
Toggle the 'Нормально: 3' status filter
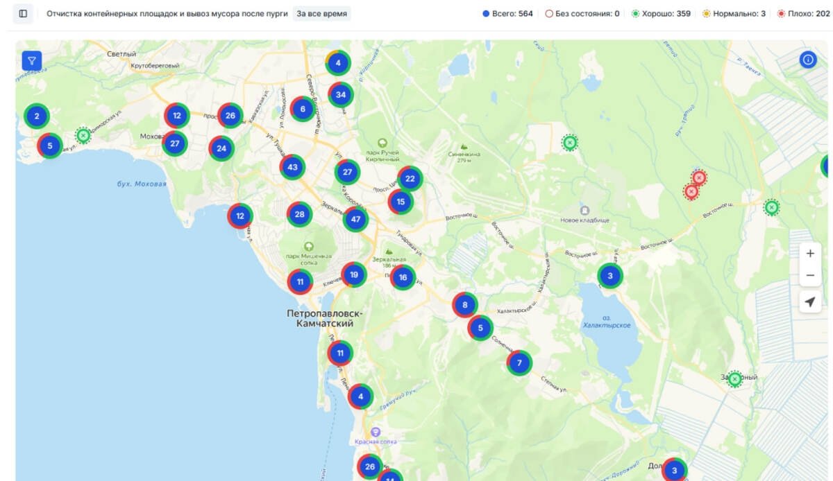pyautogui.click(x=734, y=14)
